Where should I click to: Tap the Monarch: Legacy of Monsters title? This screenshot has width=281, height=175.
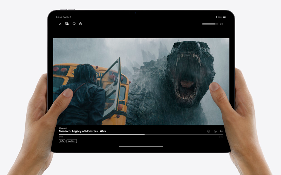[78, 131]
